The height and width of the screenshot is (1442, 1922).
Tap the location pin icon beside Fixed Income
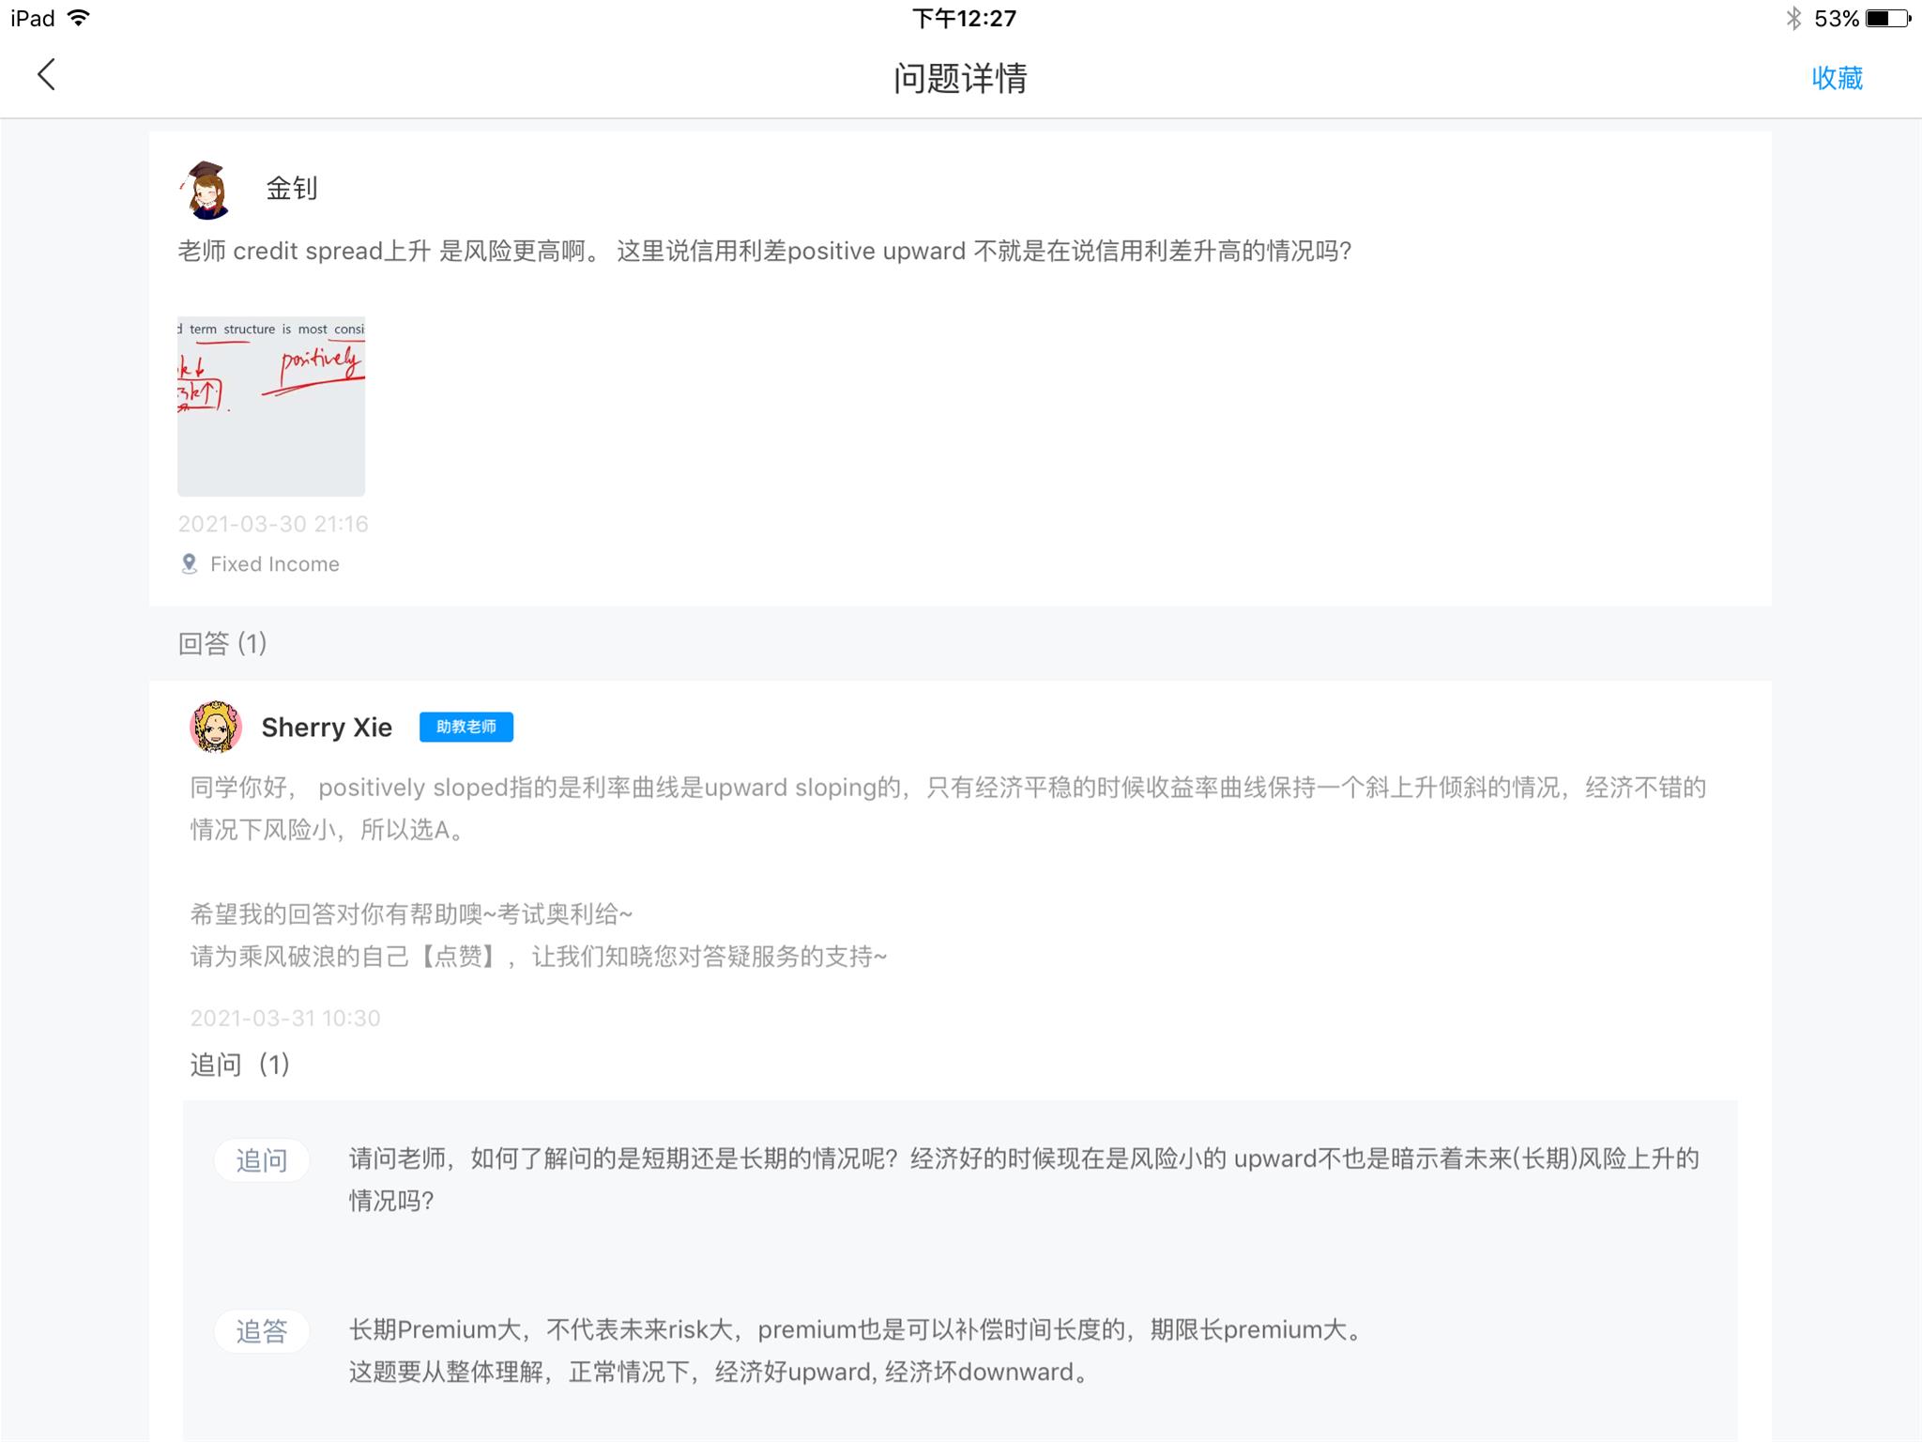tap(189, 564)
